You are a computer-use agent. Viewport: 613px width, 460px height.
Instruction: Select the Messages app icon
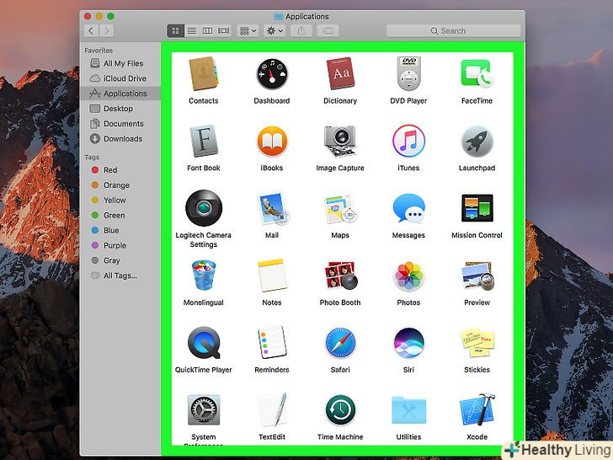pyautogui.click(x=408, y=208)
